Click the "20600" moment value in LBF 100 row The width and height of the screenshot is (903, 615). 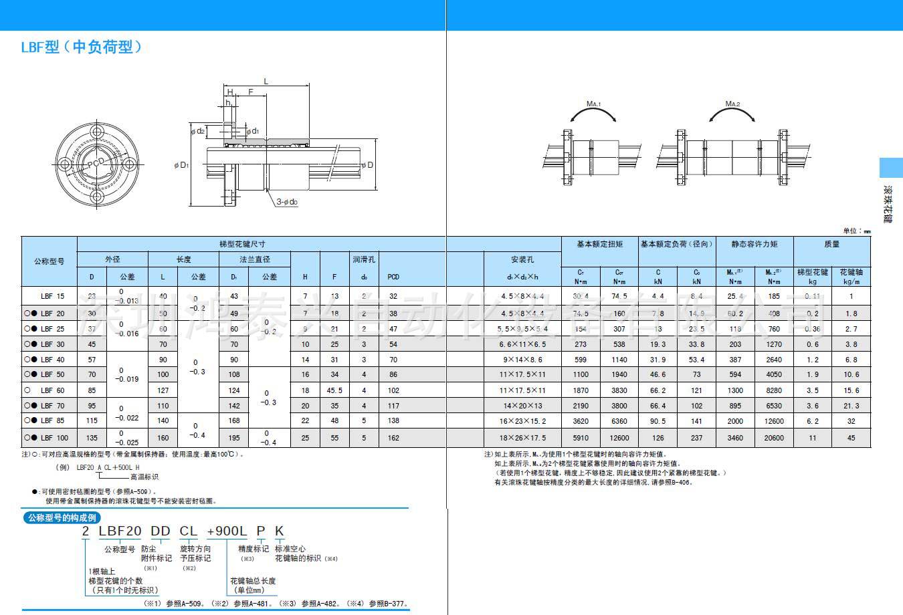(x=774, y=439)
